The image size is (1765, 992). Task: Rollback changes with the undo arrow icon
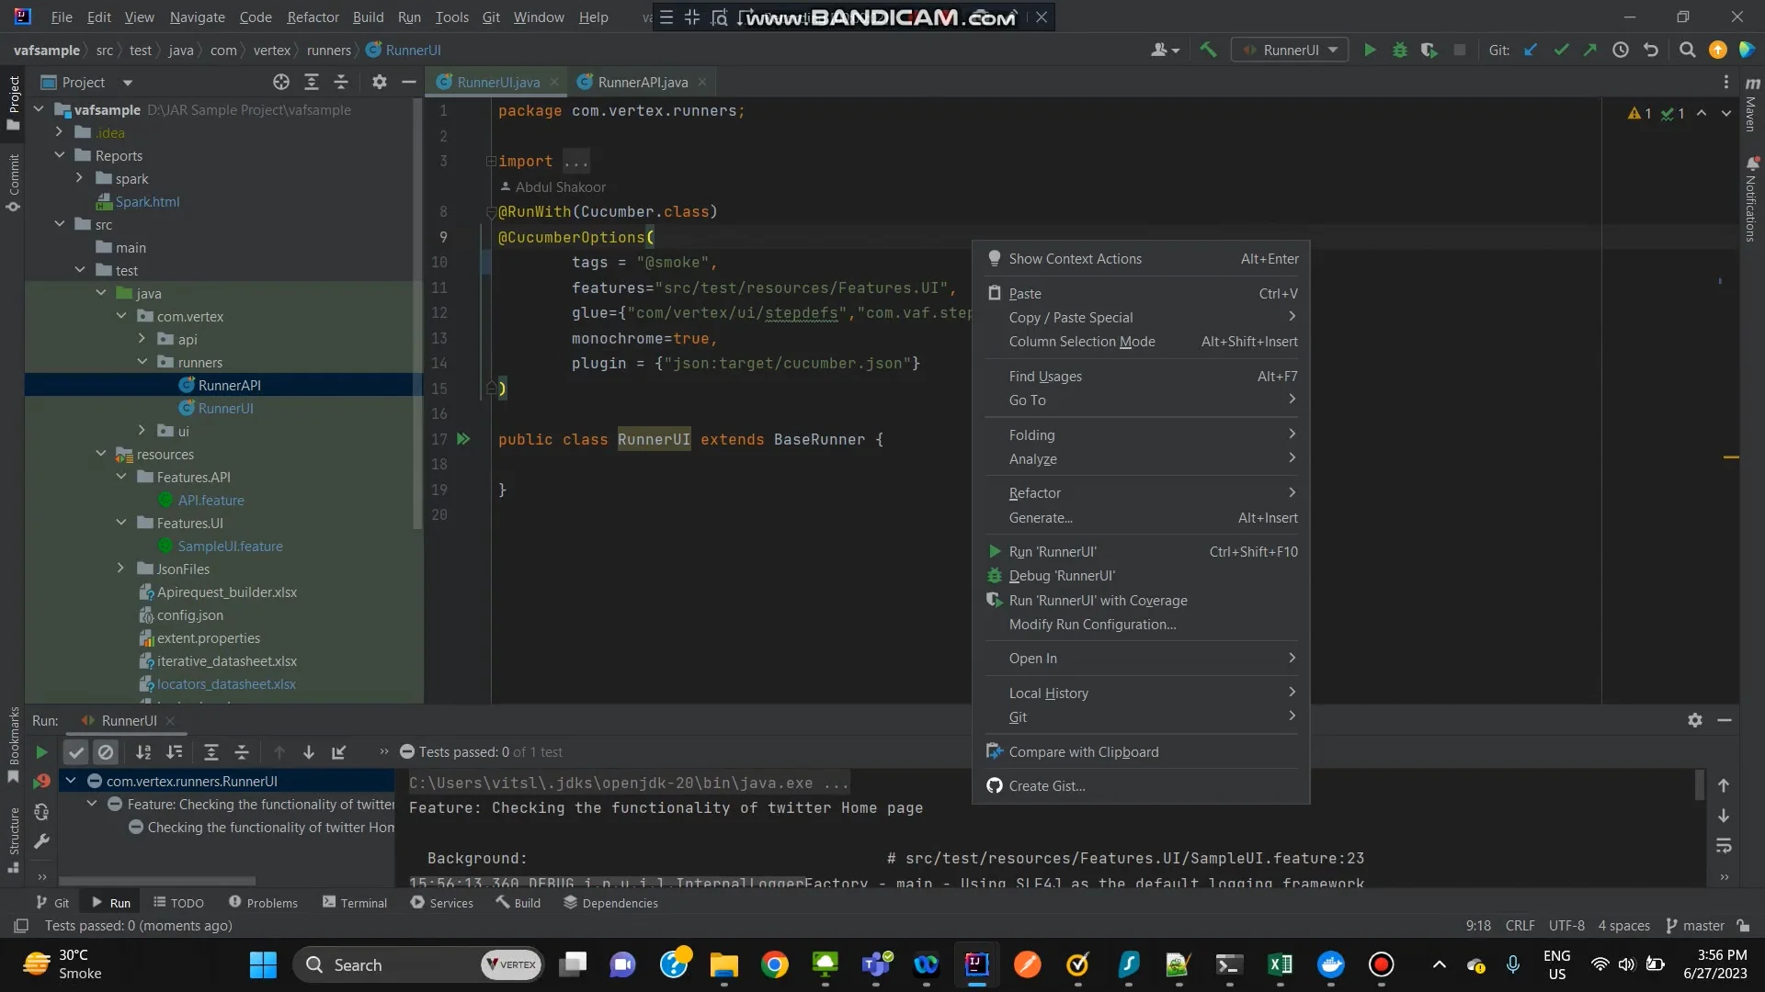(x=1651, y=51)
